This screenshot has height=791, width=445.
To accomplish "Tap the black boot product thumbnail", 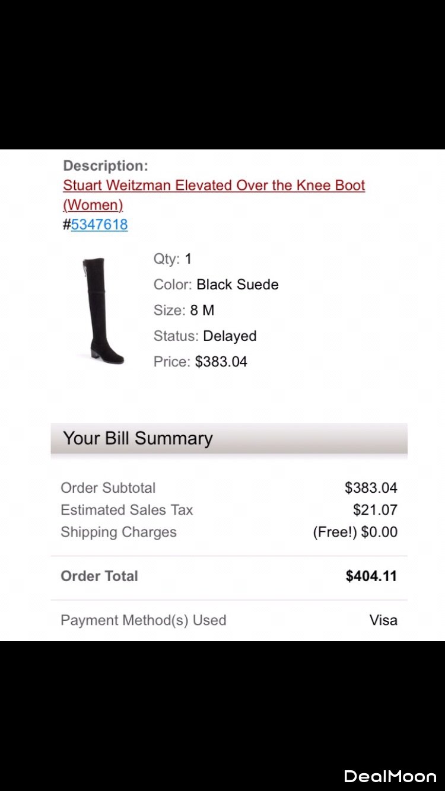I will point(102,310).
